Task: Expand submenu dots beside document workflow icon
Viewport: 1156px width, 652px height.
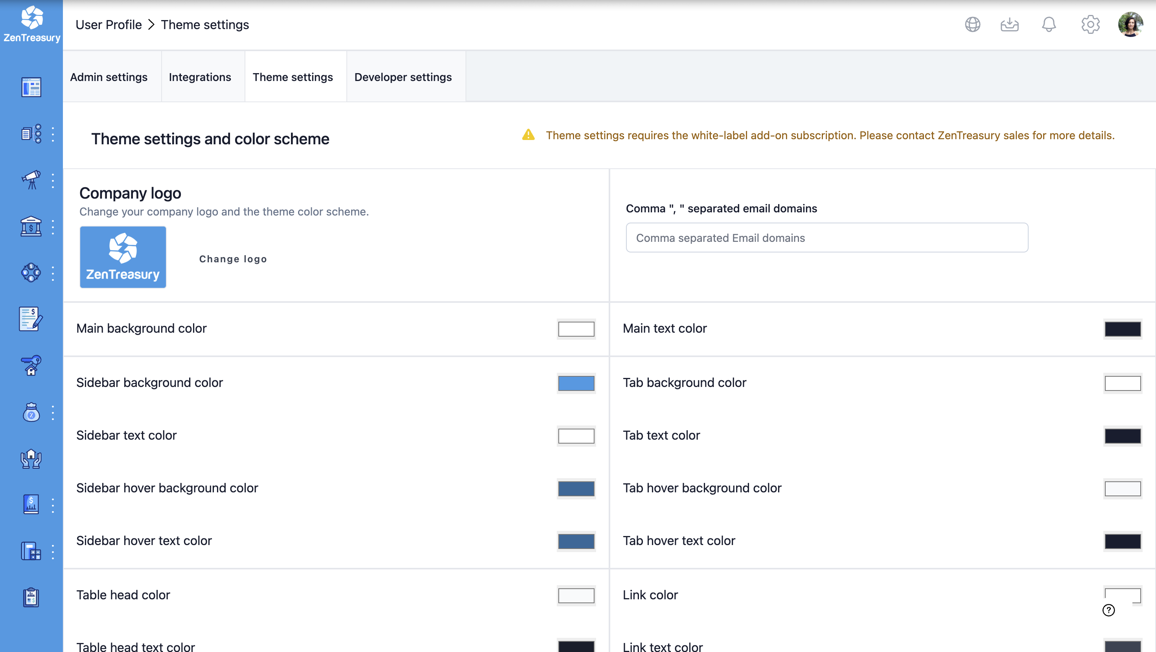Action: [53, 134]
